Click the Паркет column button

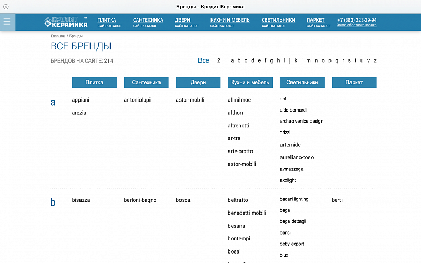(x=354, y=83)
